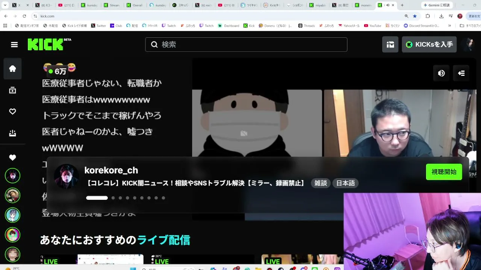Open the 配信オンオフ家 bookmark
The width and height of the screenshot is (481, 270).
click(27, 26)
